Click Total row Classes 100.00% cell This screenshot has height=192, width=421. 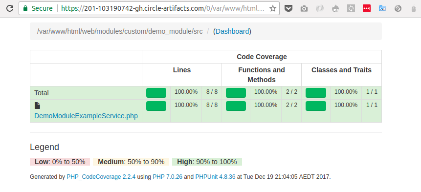tap(346, 93)
